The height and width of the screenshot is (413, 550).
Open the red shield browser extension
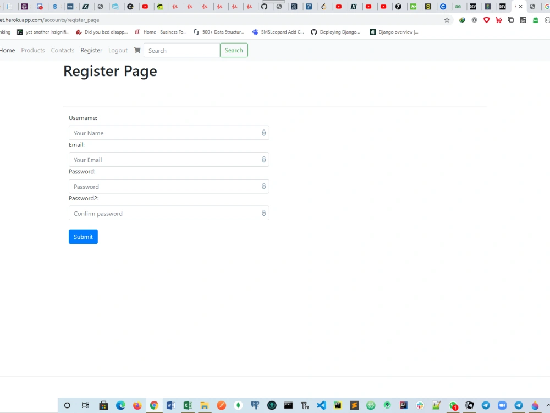(x=486, y=20)
